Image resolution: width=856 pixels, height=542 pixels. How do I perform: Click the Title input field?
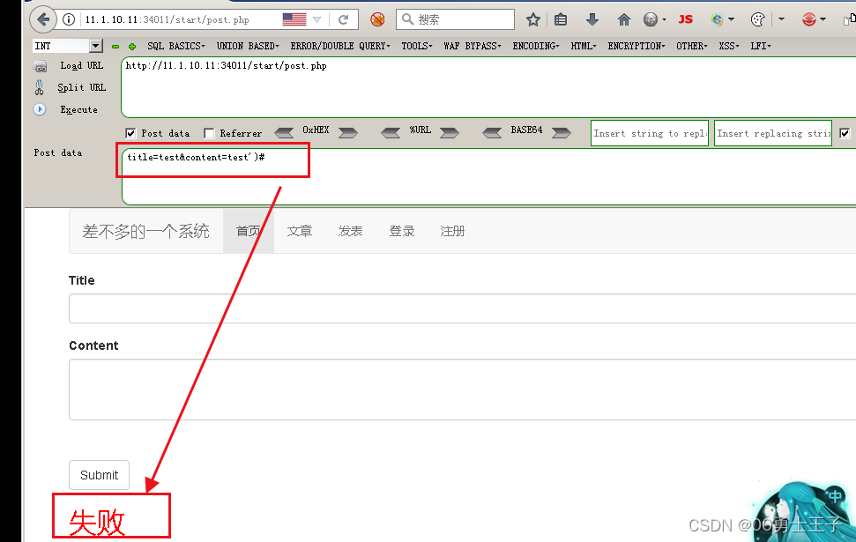coord(463,308)
